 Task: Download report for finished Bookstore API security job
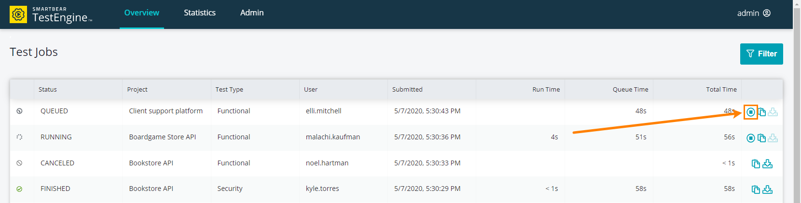pos(768,189)
